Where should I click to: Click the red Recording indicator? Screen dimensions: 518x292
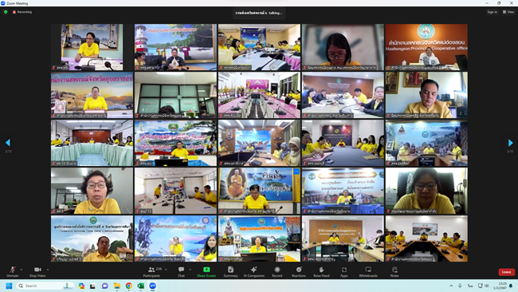[x=22, y=12]
